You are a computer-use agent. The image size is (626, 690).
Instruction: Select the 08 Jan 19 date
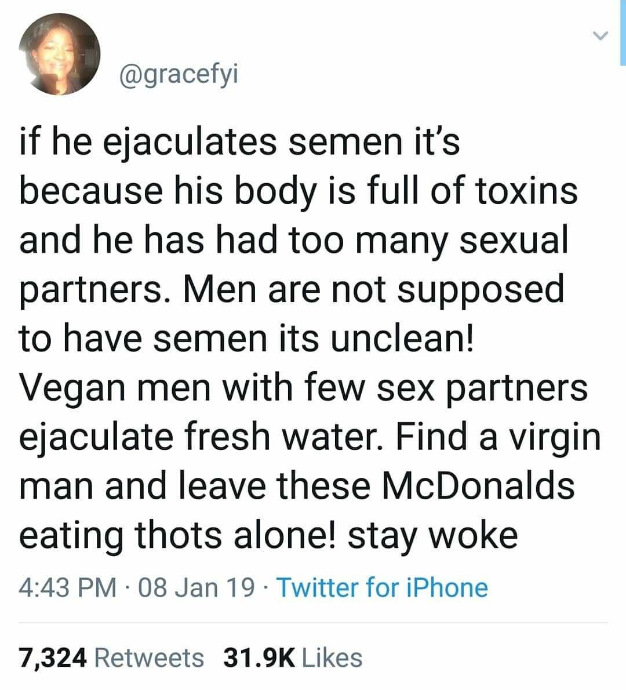[196, 588]
